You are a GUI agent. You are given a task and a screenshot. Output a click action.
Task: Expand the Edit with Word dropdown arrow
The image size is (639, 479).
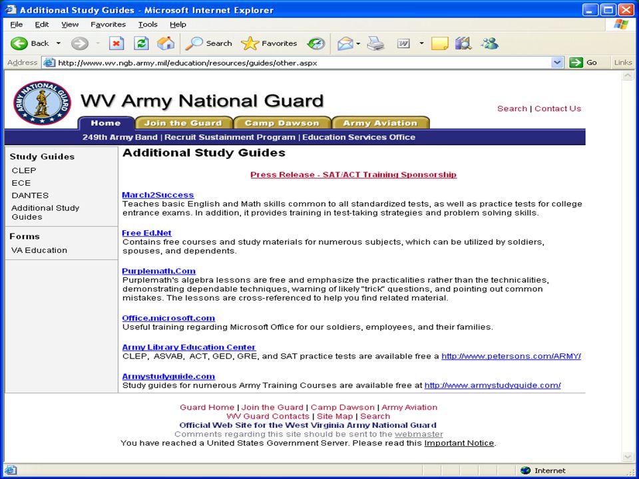click(421, 43)
